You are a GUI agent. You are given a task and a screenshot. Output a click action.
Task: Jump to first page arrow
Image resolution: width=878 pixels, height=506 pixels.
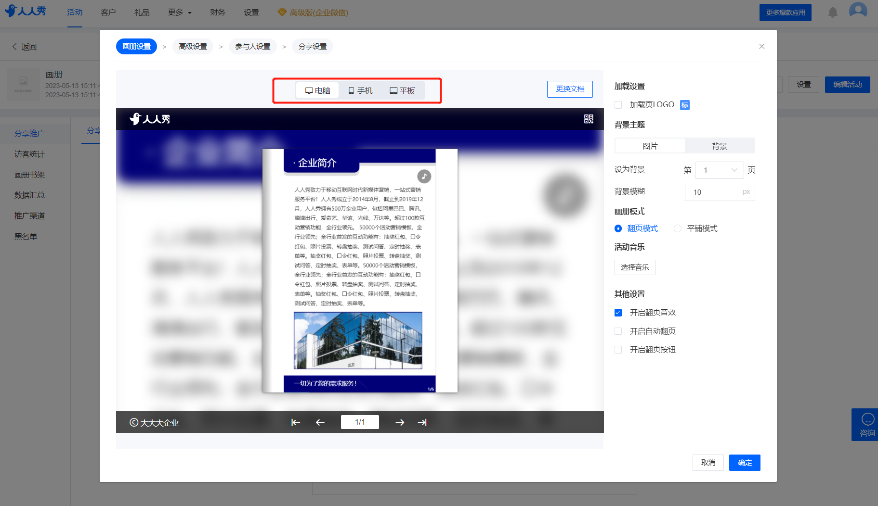coord(296,422)
